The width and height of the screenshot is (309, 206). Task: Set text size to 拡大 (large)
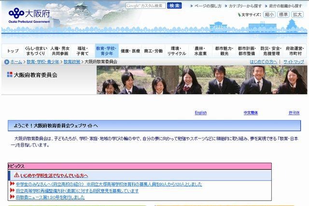click(x=297, y=15)
